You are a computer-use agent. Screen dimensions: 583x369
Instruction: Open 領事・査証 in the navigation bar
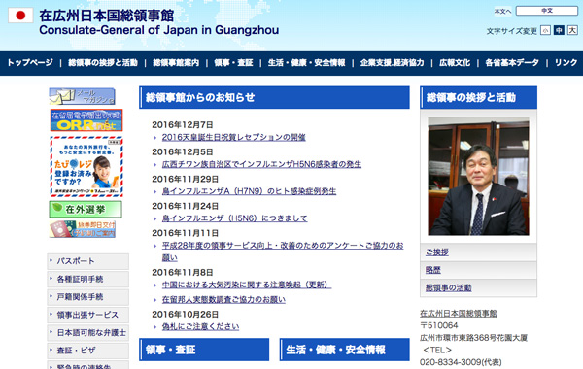(233, 63)
